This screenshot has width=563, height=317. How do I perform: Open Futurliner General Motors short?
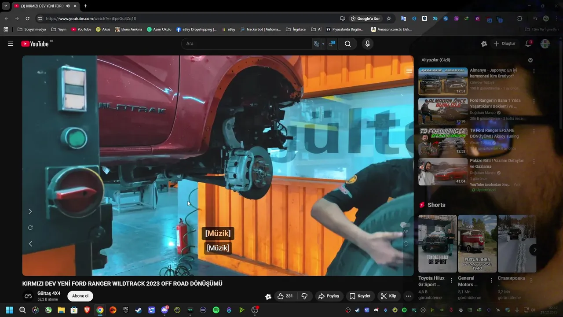click(477, 243)
